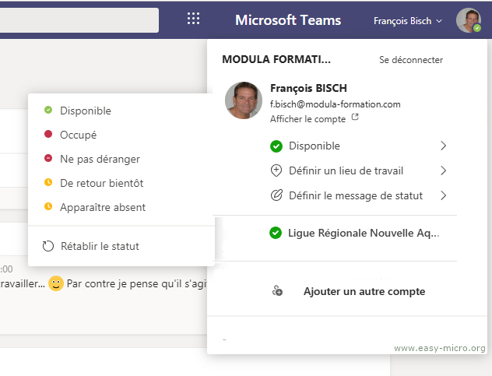Click the yellow clock icon for De retour bientôt

pos(48,182)
